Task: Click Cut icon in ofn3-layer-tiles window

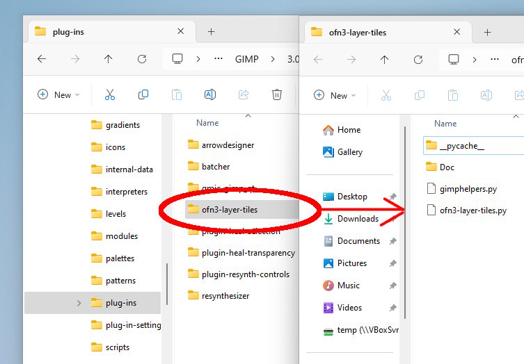Action: (386, 95)
